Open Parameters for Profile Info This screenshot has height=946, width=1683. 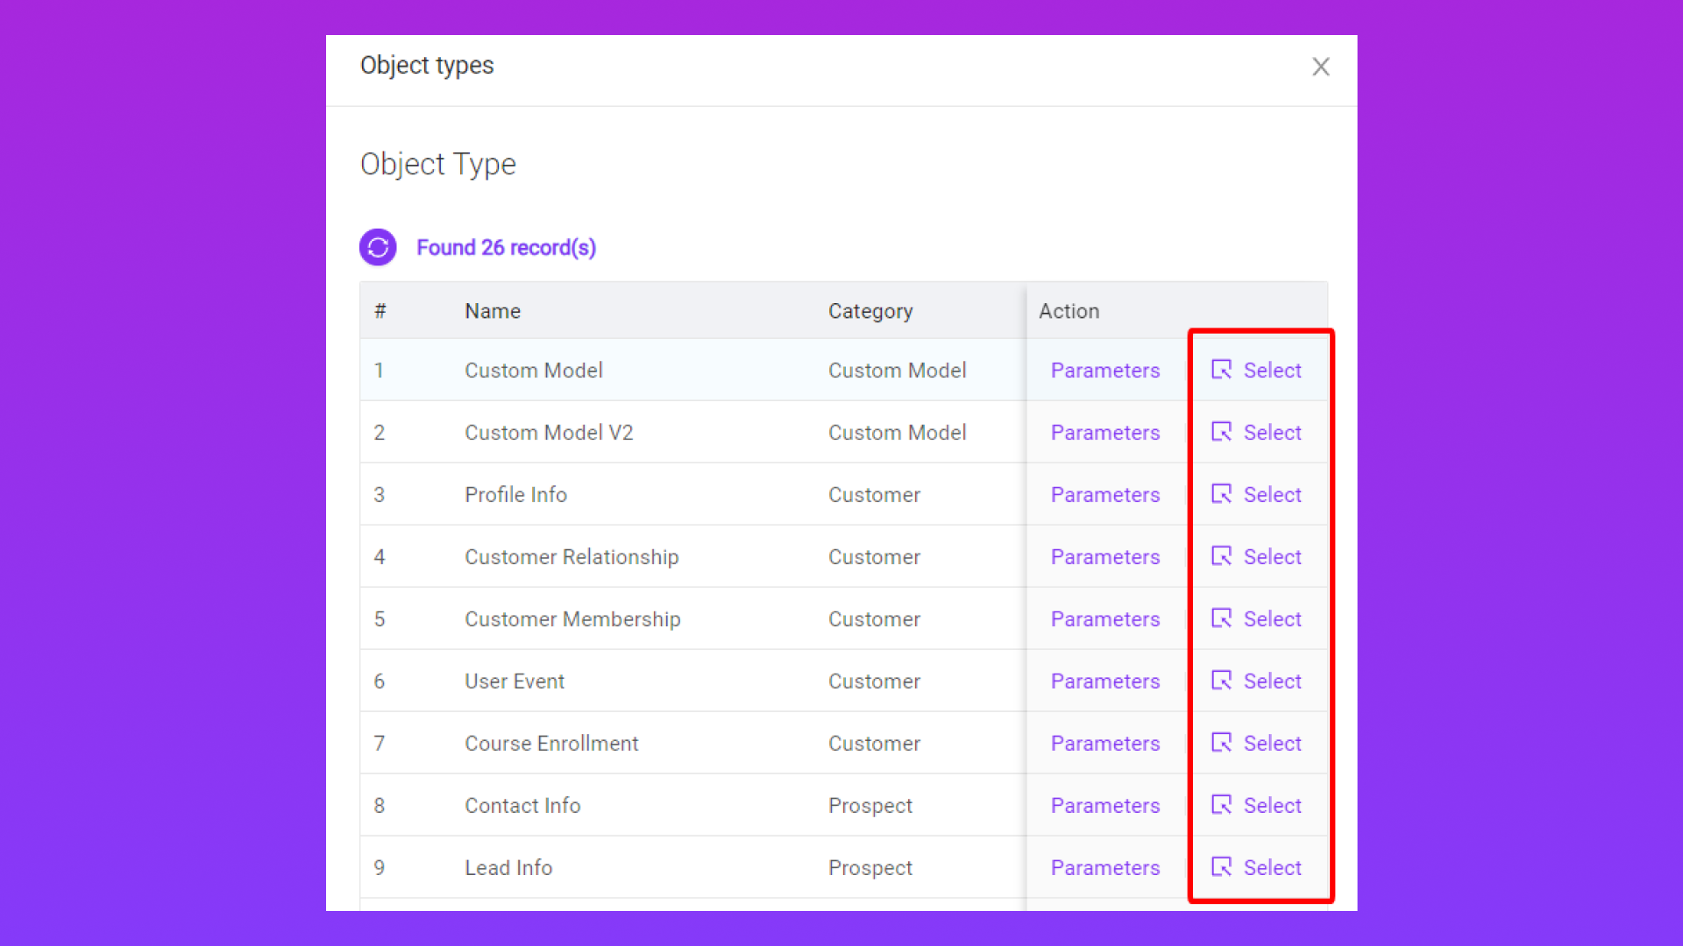1104,495
